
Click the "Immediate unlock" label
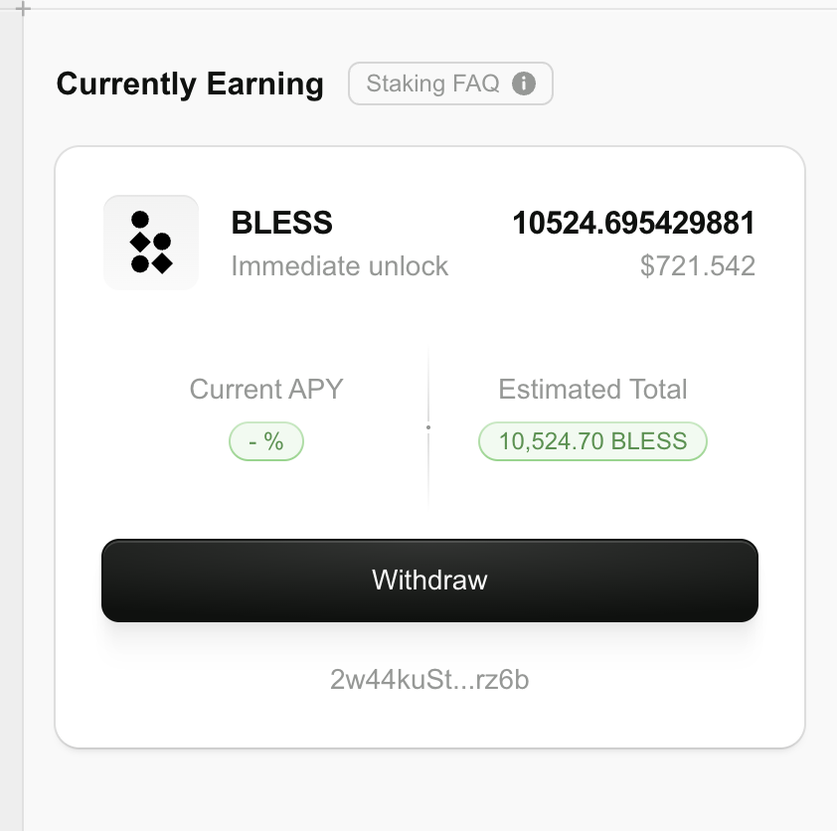point(340,266)
